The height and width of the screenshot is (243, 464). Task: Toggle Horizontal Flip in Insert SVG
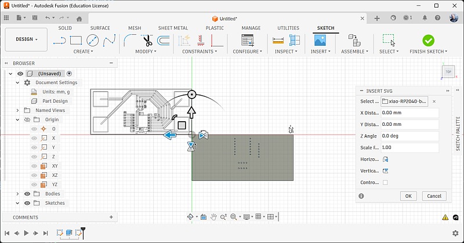(x=385, y=159)
